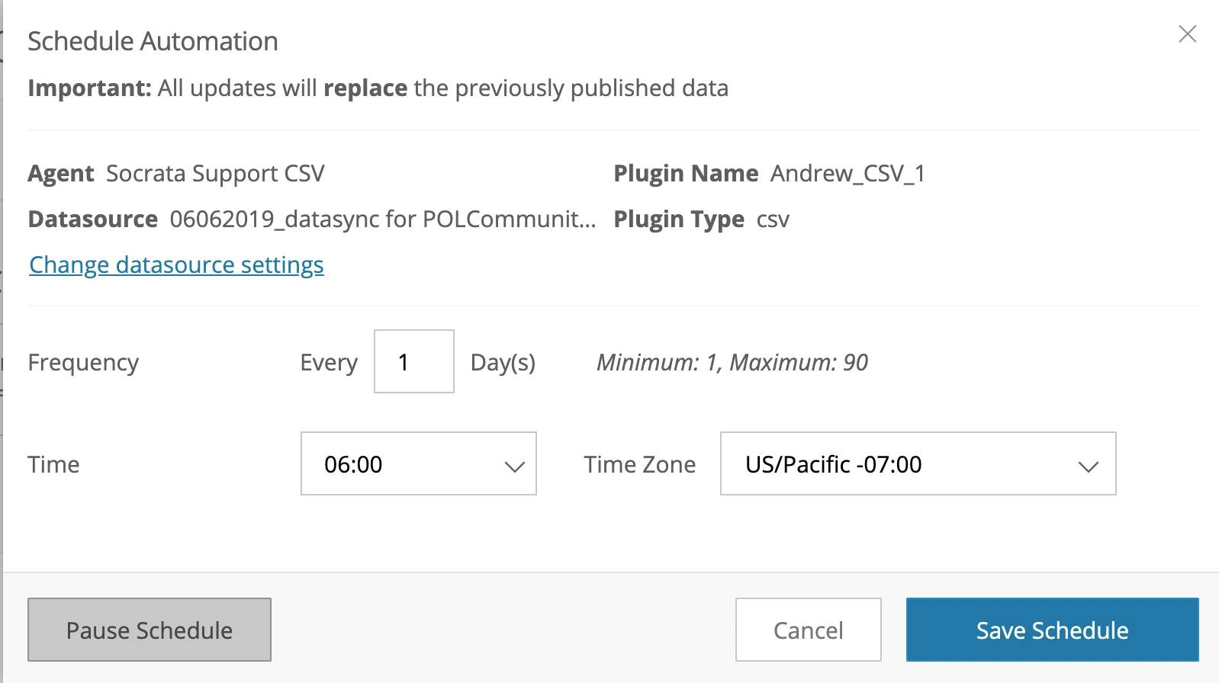The height and width of the screenshot is (683, 1219).
Task: Expand the time zone chevron arrow
Action: (1089, 466)
